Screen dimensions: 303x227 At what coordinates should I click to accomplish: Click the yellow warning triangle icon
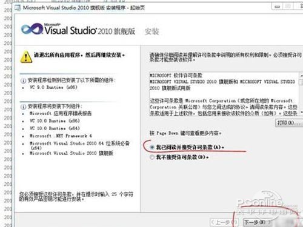click(x=26, y=57)
